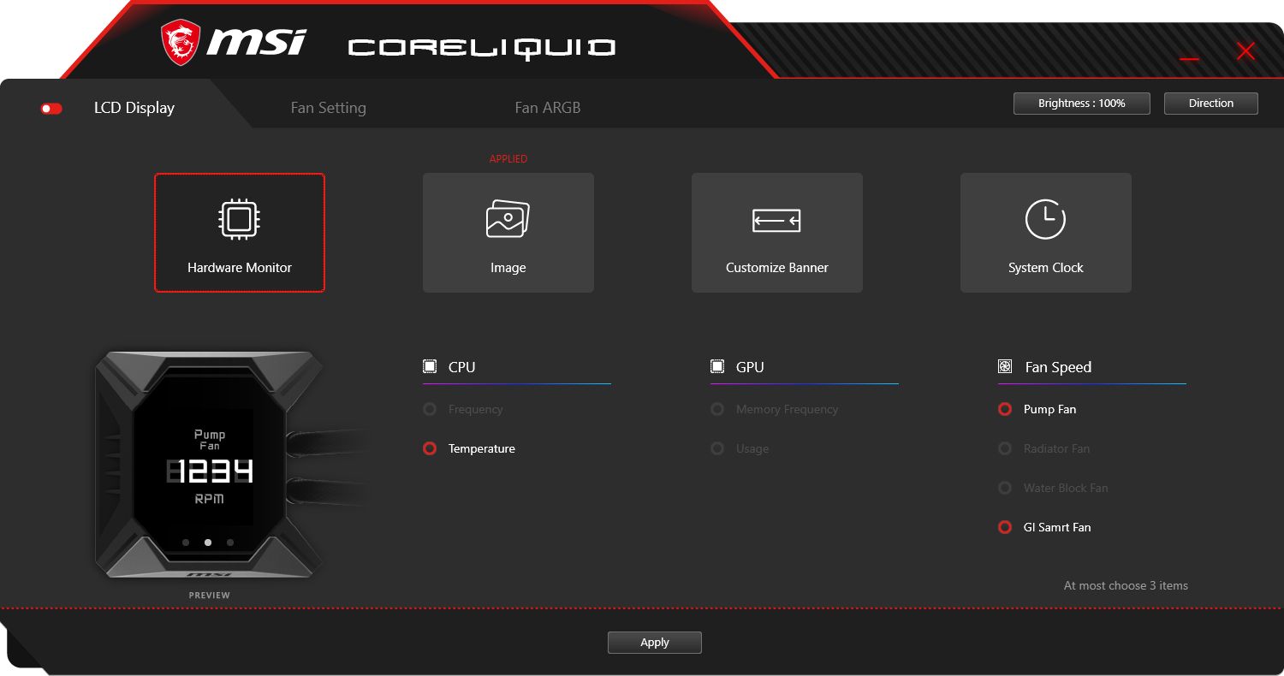Image resolution: width=1284 pixels, height=676 pixels.
Task: Toggle GI Samrt Fan option
Action: 1005,527
